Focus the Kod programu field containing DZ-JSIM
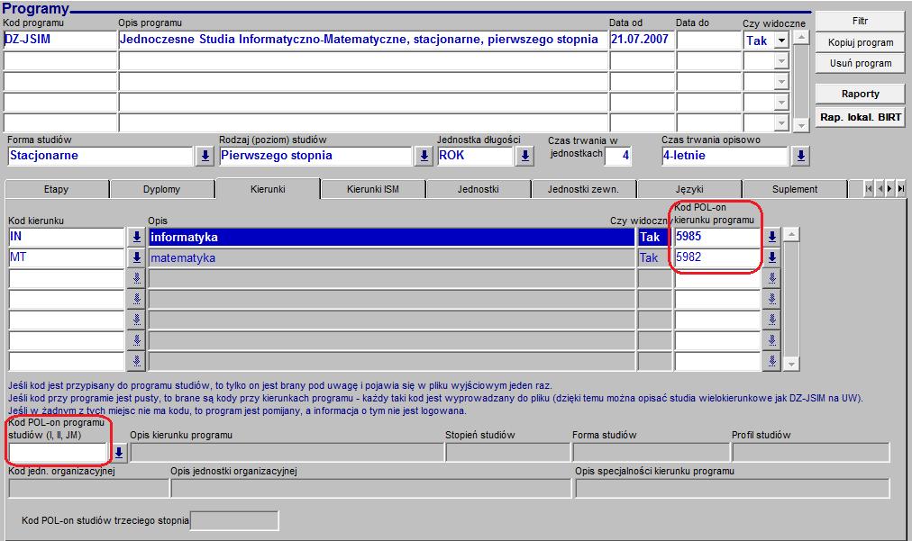The image size is (912, 541). tap(59, 41)
